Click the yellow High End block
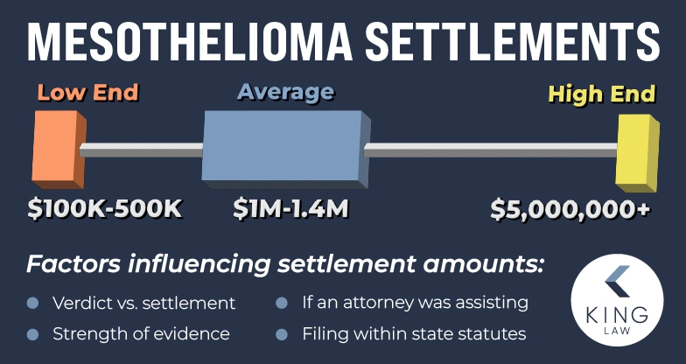 636,155
